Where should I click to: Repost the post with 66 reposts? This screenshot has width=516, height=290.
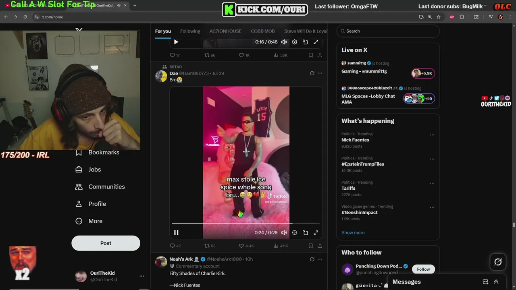point(210,55)
